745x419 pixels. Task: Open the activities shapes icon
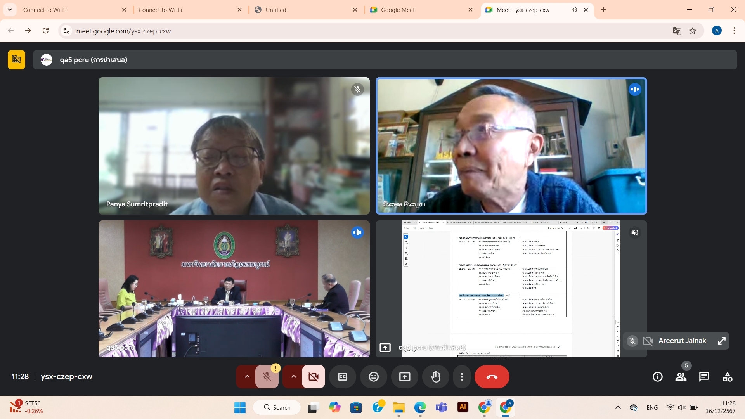coord(728,377)
